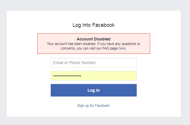
Task: Follow the "here" FAQ link
Action: tap(122, 48)
